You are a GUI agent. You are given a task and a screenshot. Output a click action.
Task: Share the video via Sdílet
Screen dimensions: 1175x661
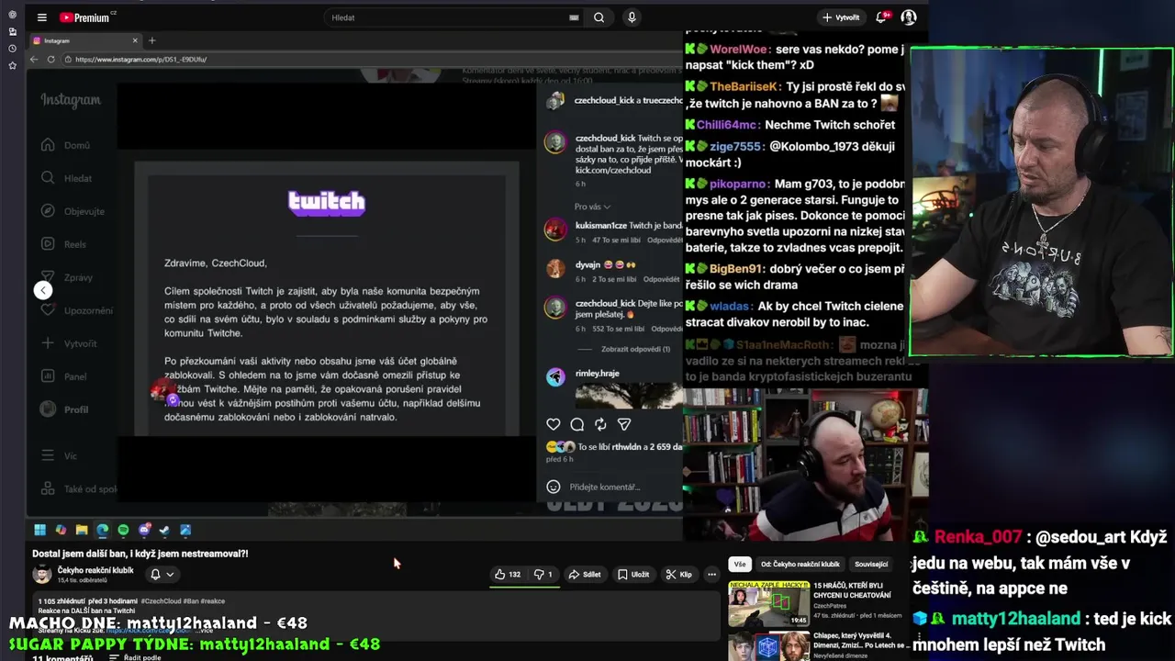pyautogui.click(x=584, y=575)
